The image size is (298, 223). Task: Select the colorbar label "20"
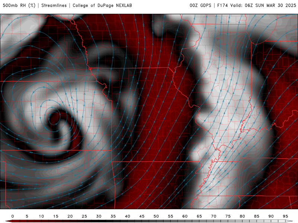pyautogui.click(x=70, y=216)
